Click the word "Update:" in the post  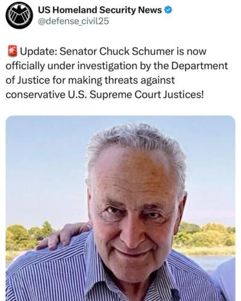pyautogui.click(x=39, y=51)
